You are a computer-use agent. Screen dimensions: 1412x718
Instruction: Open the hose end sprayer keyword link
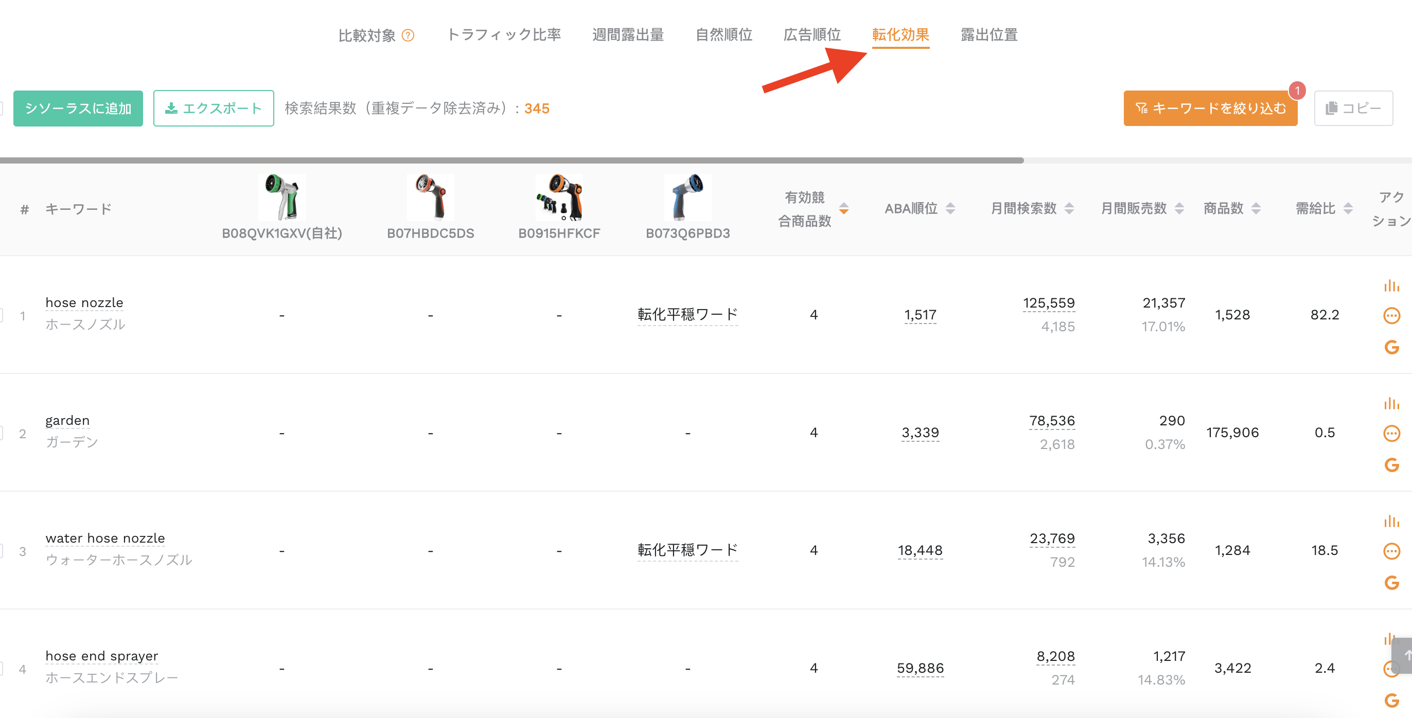pyautogui.click(x=102, y=656)
